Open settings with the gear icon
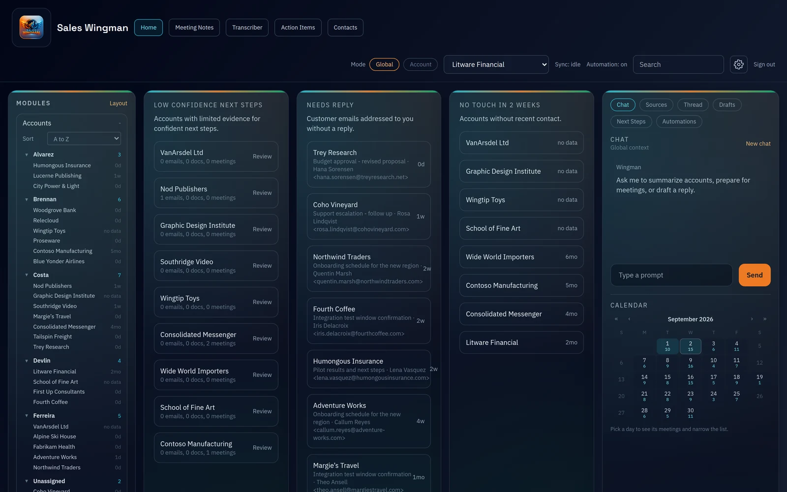Viewport: 787px width, 492px height. pos(738,64)
